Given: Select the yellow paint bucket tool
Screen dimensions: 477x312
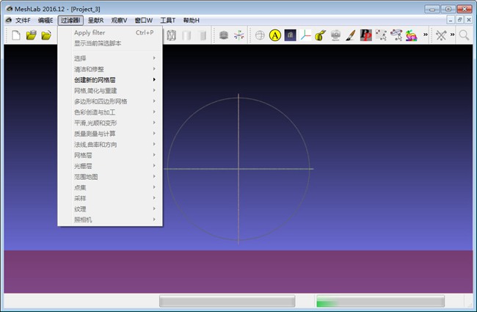Looking at the screenshot, I should [x=321, y=35].
